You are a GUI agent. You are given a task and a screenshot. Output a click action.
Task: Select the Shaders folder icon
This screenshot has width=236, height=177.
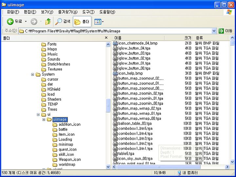click(x=44, y=100)
